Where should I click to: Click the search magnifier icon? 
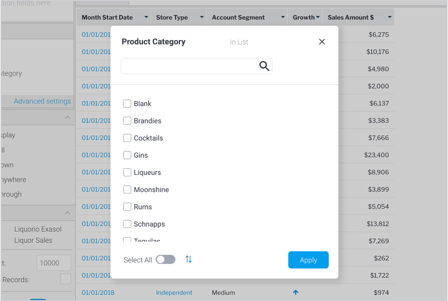click(264, 66)
